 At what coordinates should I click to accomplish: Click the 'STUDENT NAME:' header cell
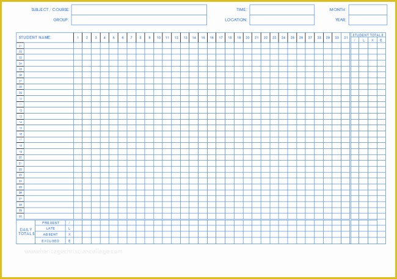coord(45,37)
